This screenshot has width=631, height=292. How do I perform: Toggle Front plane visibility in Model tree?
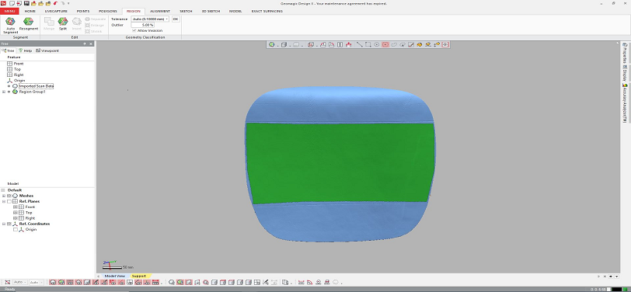pos(16,207)
